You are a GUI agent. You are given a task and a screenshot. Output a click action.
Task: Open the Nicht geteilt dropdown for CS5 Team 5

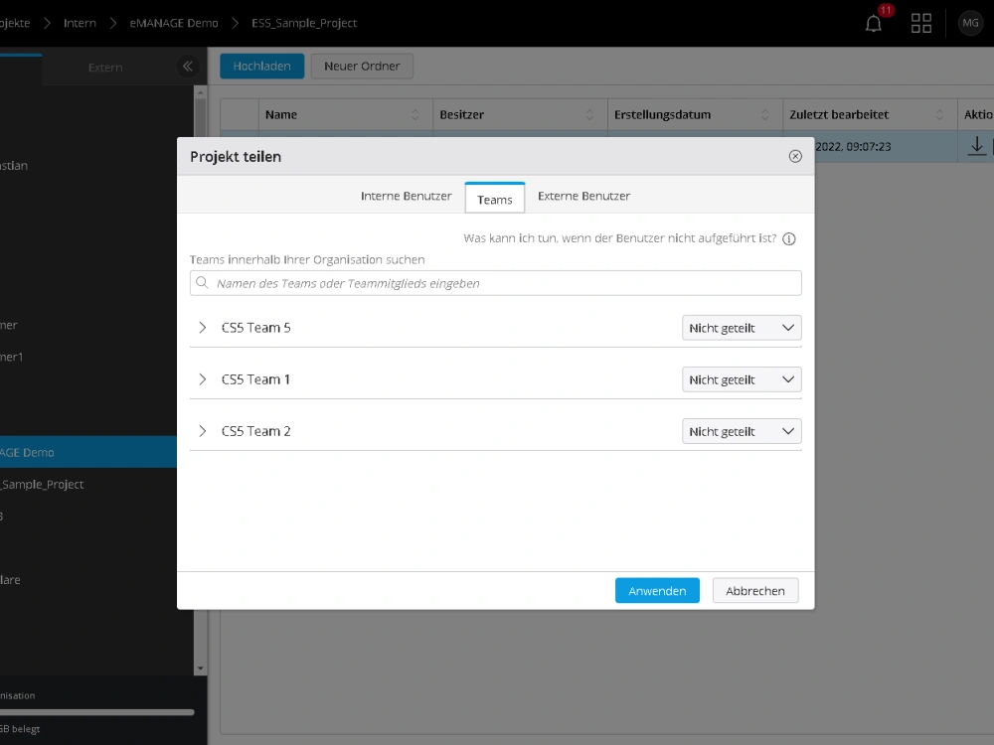click(742, 327)
